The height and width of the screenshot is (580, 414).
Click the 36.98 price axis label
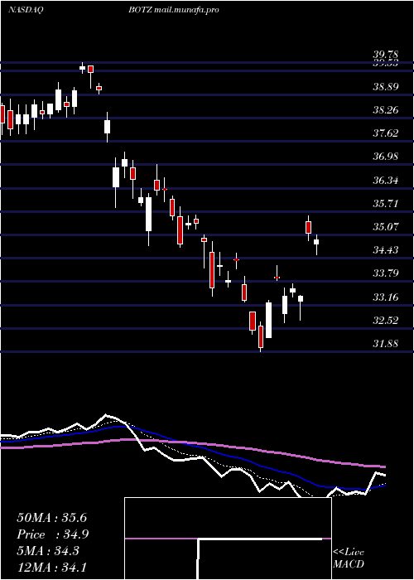[386, 157]
